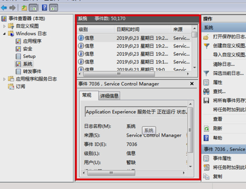Click details pane horizontal scrollbar thumb
The height and width of the screenshot is (189, 246).
click(111, 173)
